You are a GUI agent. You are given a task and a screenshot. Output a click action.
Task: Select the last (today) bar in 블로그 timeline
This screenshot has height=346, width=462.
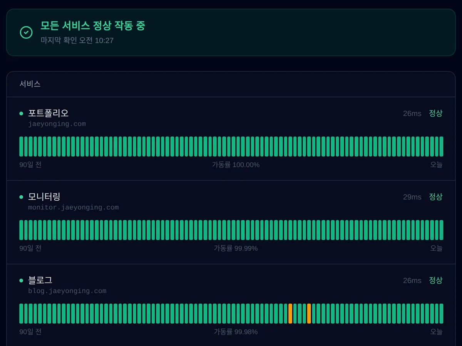coord(441,314)
